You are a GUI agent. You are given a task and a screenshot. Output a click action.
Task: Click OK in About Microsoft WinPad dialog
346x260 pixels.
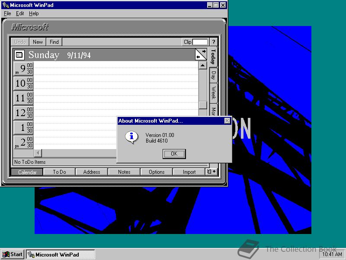[x=174, y=154]
